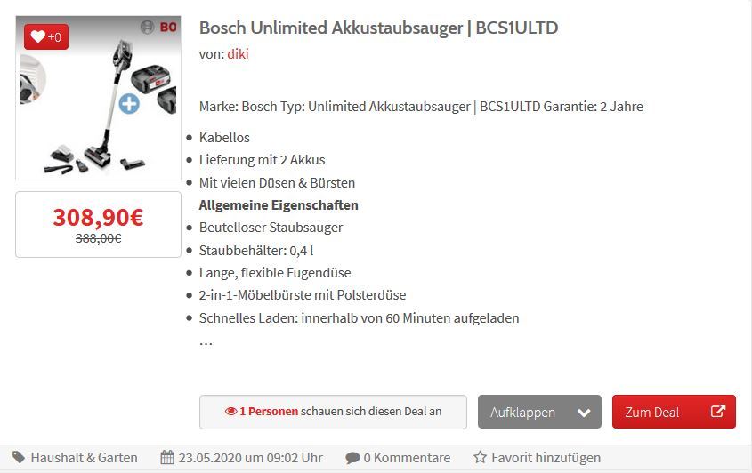Click the calendar icon next to date
The image size is (752, 473).
coord(167,457)
